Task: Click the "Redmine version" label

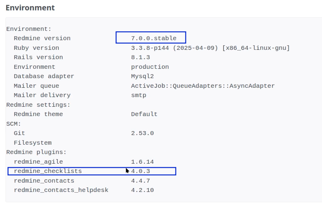Action: pos(42,38)
